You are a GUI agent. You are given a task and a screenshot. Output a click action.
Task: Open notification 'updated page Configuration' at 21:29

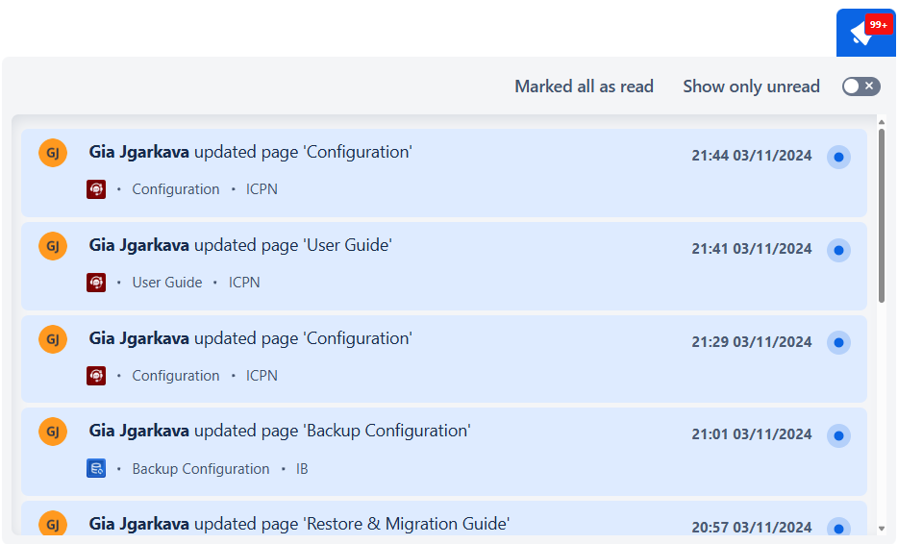tap(444, 359)
